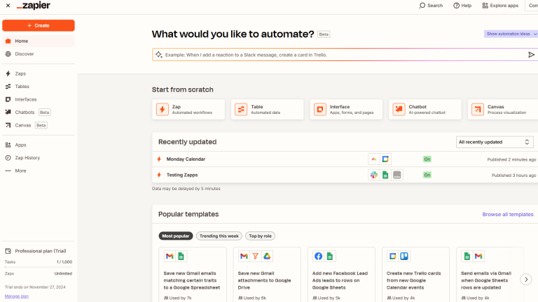Click the AI sparkle icon in the prompt box

coord(158,55)
